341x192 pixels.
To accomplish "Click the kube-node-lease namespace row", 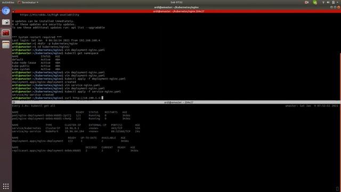I will (x=36, y=63).
